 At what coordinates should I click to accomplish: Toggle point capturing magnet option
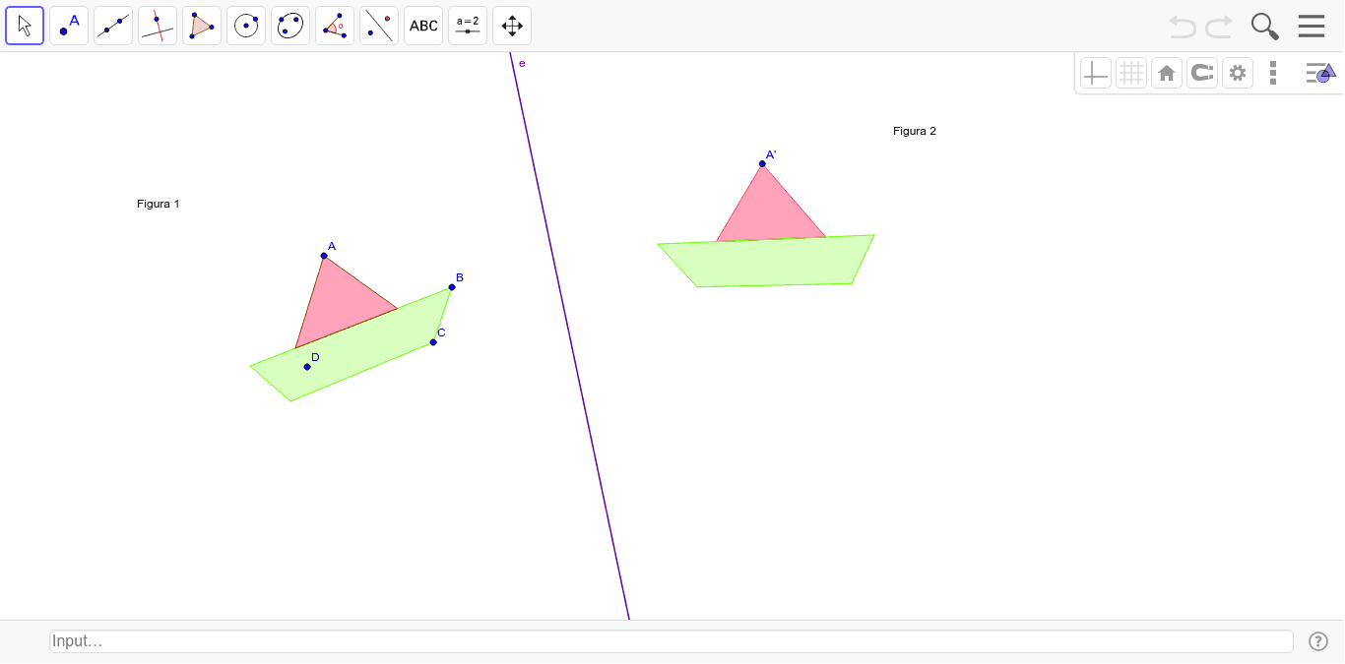click(x=1202, y=73)
